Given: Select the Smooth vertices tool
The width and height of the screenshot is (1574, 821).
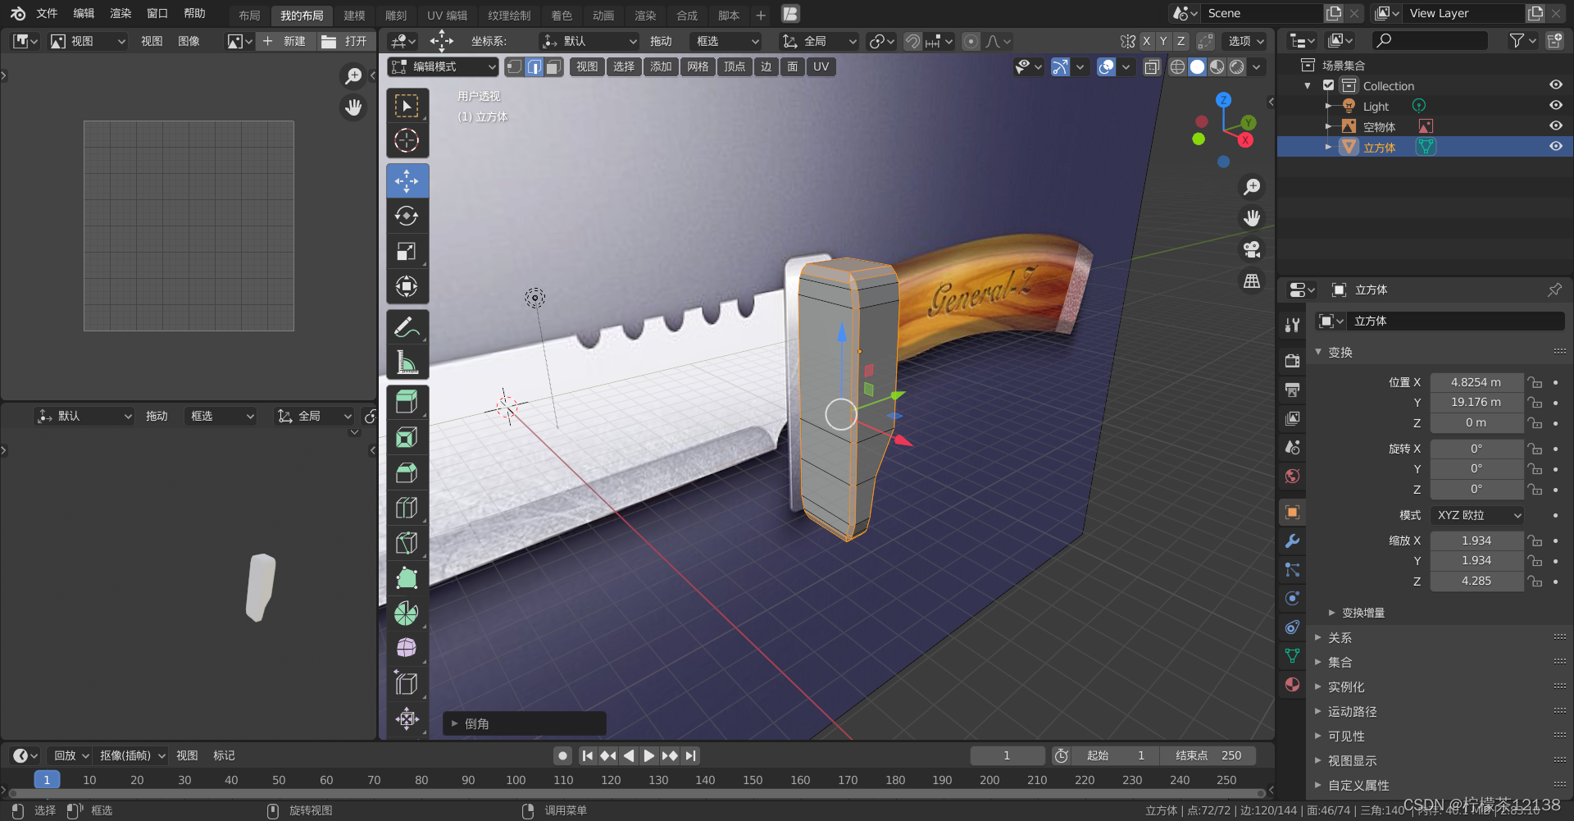Looking at the screenshot, I should (407, 648).
